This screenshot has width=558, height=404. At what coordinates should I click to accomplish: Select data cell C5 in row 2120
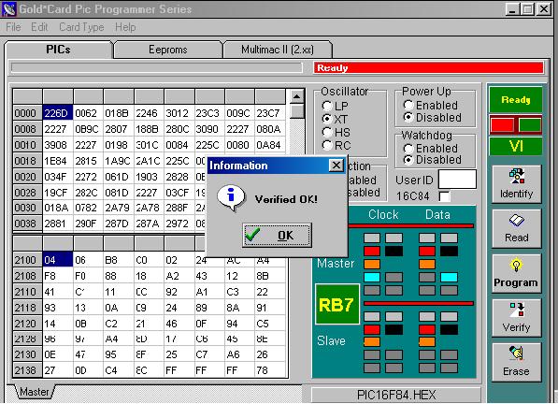coord(270,324)
